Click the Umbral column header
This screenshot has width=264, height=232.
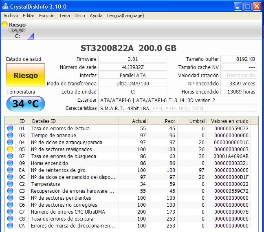pos(197,121)
